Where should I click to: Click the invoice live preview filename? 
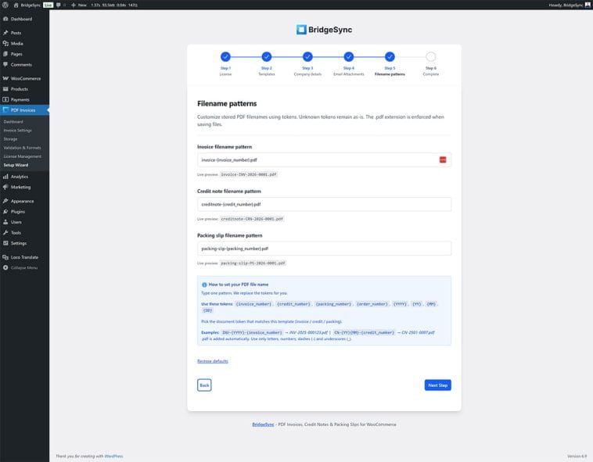(249, 174)
